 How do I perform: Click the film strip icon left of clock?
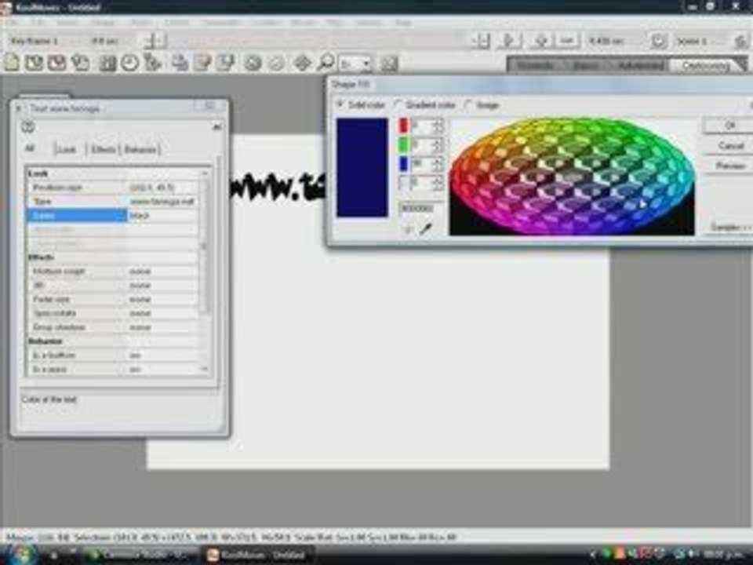(107, 63)
